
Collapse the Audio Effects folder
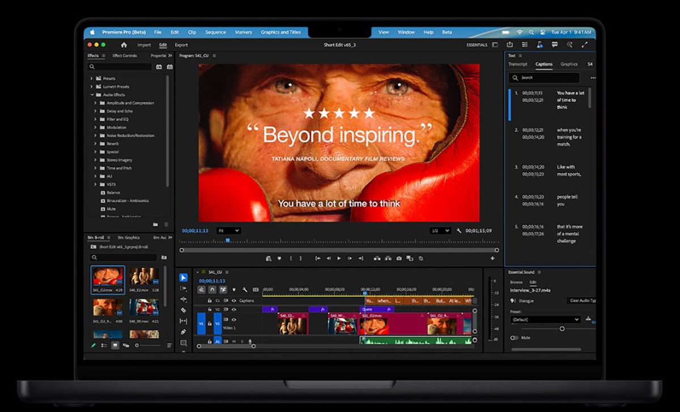92,95
